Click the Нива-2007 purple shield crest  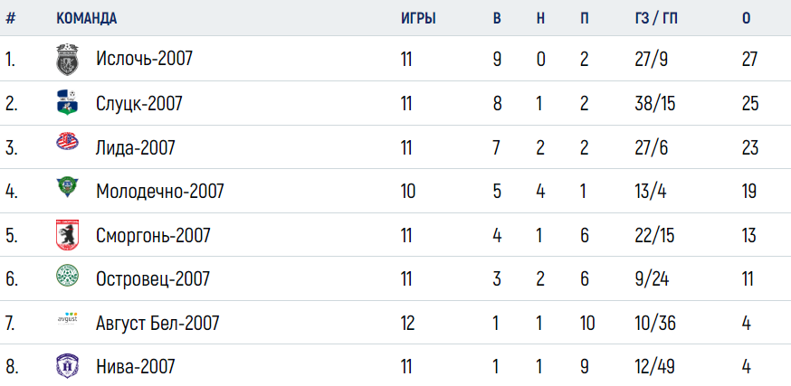tap(67, 366)
